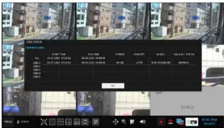The image size is (224, 128).
Task: Click the ADMIN user icon
Action: [18, 122]
